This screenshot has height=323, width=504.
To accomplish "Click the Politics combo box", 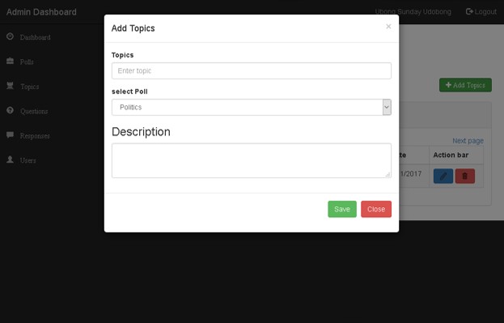I will pyautogui.click(x=252, y=107).
